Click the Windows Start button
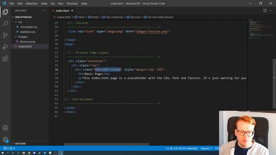 tap(3, 153)
